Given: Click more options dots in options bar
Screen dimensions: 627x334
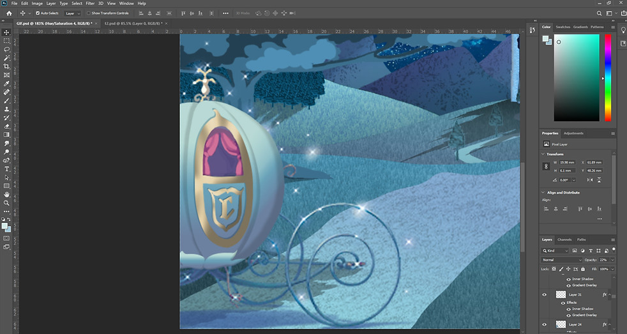Looking at the screenshot, I should (x=225, y=13).
